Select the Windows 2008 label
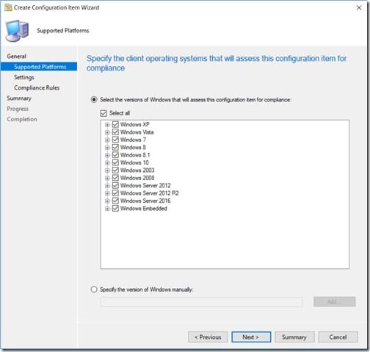Screen dimensions: 370x352 137,178
